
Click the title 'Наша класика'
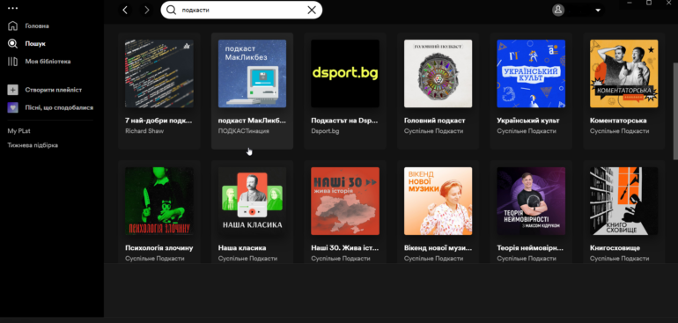coord(242,248)
